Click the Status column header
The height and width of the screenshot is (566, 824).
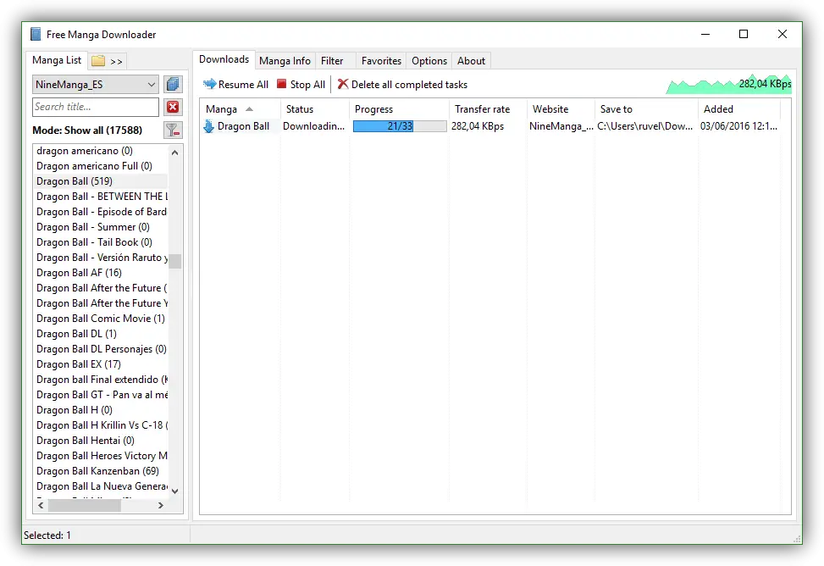(315, 109)
